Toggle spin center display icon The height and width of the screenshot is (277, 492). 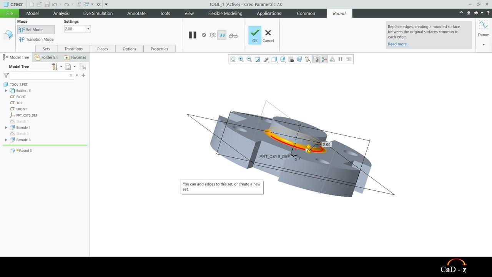(324, 59)
